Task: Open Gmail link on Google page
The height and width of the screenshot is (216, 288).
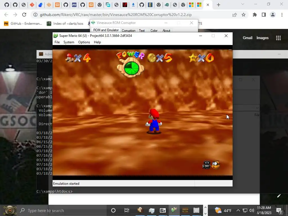Action: click(247, 38)
